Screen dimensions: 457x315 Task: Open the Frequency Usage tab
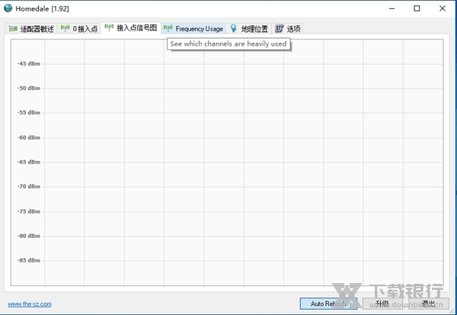tap(199, 29)
